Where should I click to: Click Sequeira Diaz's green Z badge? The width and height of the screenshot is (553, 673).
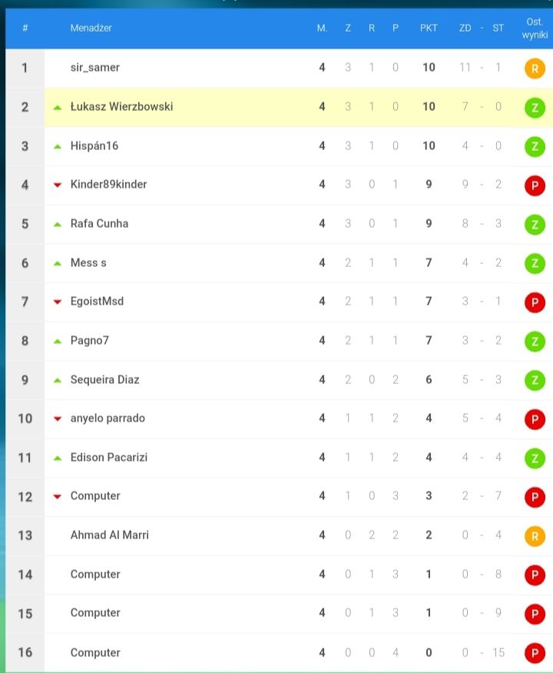coord(535,380)
